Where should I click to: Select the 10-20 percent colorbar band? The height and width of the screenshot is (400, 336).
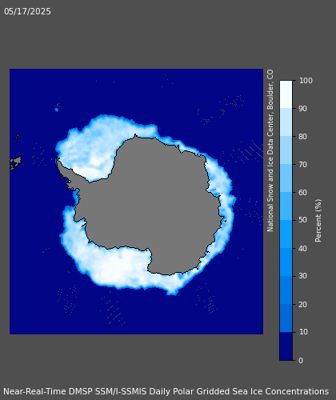286,318
